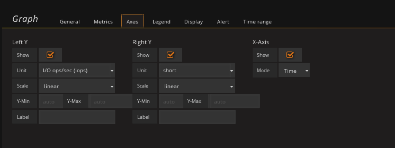Toggle the Right Y Show checkbox
The height and width of the screenshot is (148, 395).
pyautogui.click(x=170, y=55)
